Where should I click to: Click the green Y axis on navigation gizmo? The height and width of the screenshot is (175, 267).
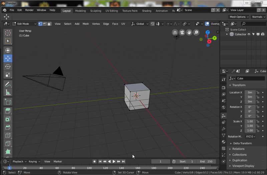click(x=215, y=38)
